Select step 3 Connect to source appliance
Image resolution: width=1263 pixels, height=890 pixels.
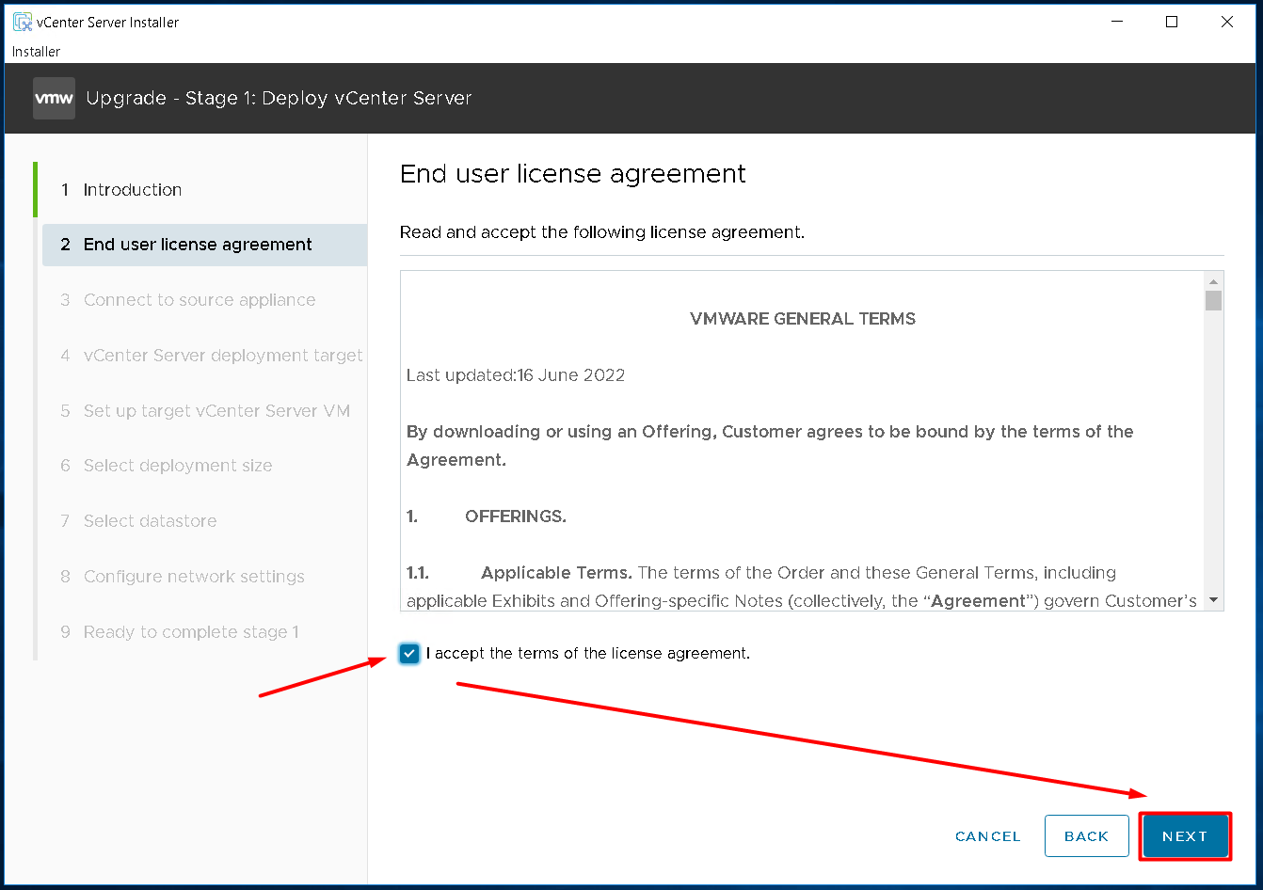[x=204, y=300]
